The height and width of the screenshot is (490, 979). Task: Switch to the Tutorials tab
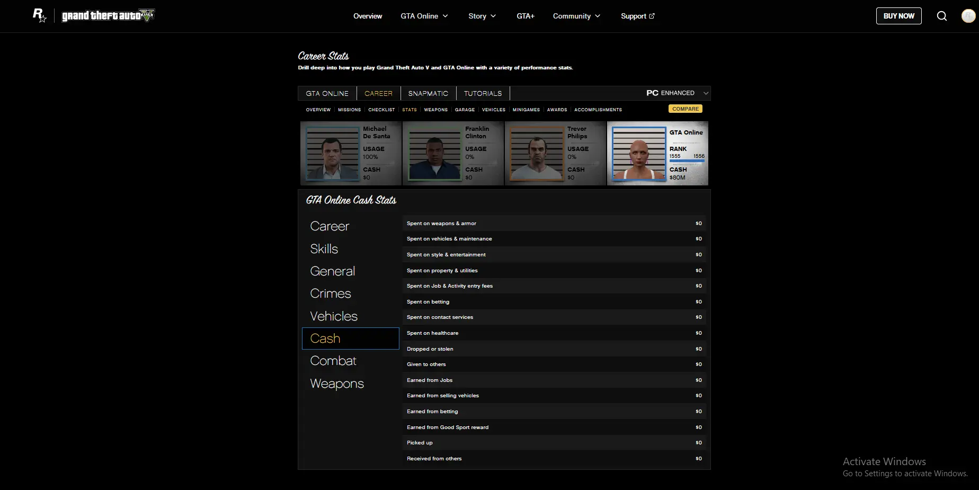coord(483,93)
